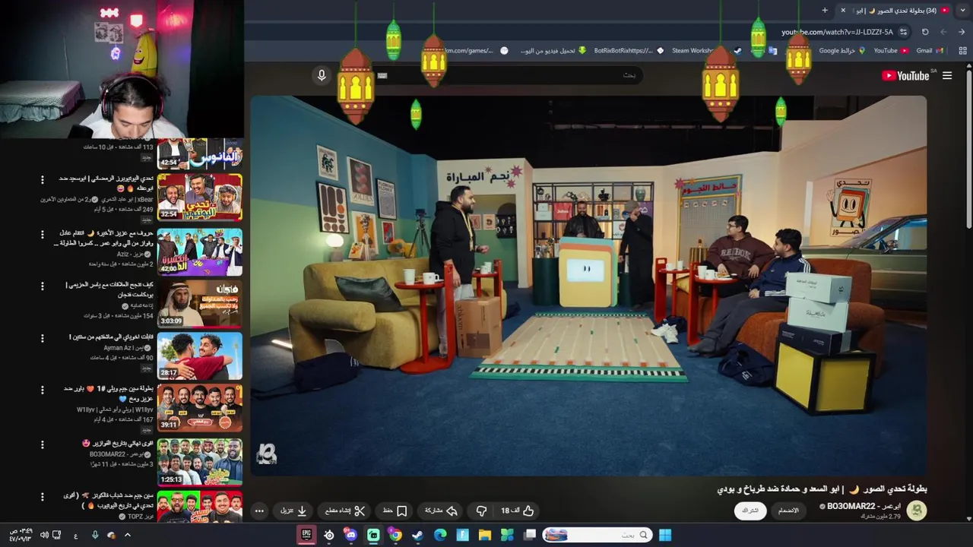The width and height of the screenshot is (973, 547).
Task: Open the YouTube bookmark
Action: 891,50
